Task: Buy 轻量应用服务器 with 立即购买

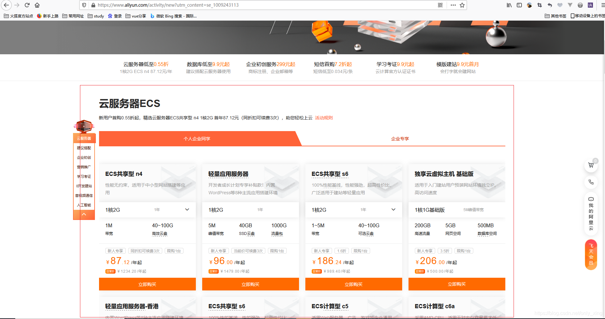Action: coord(250,284)
